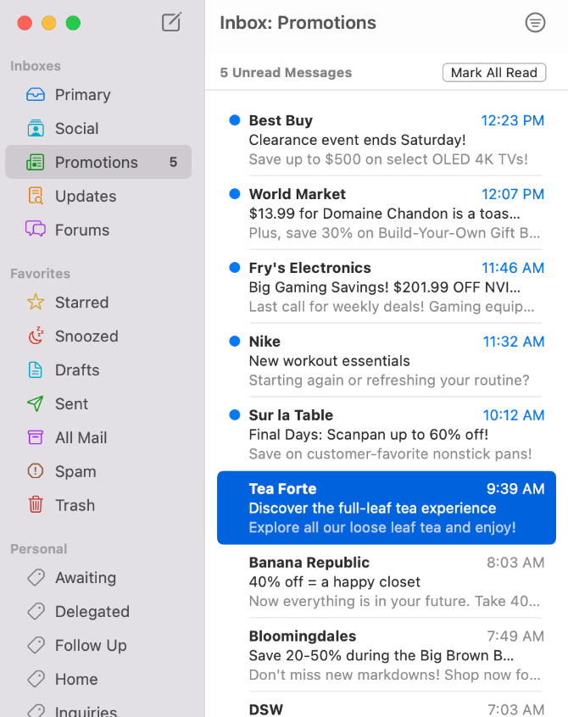This screenshot has width=568, height=717.
Task: Click the Forums chat bubbles icon
Action: pyautogui.click(x=36, y=229)
